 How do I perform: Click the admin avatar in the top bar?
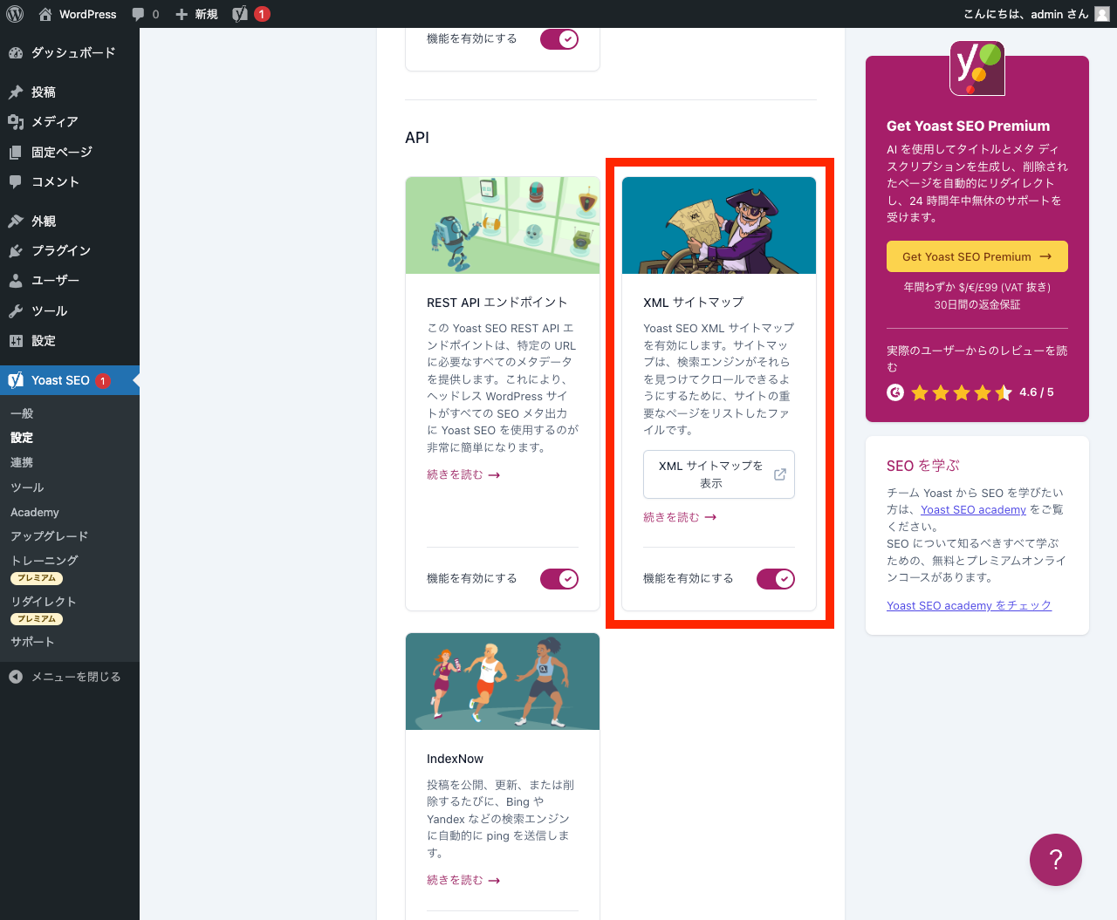1102,14
